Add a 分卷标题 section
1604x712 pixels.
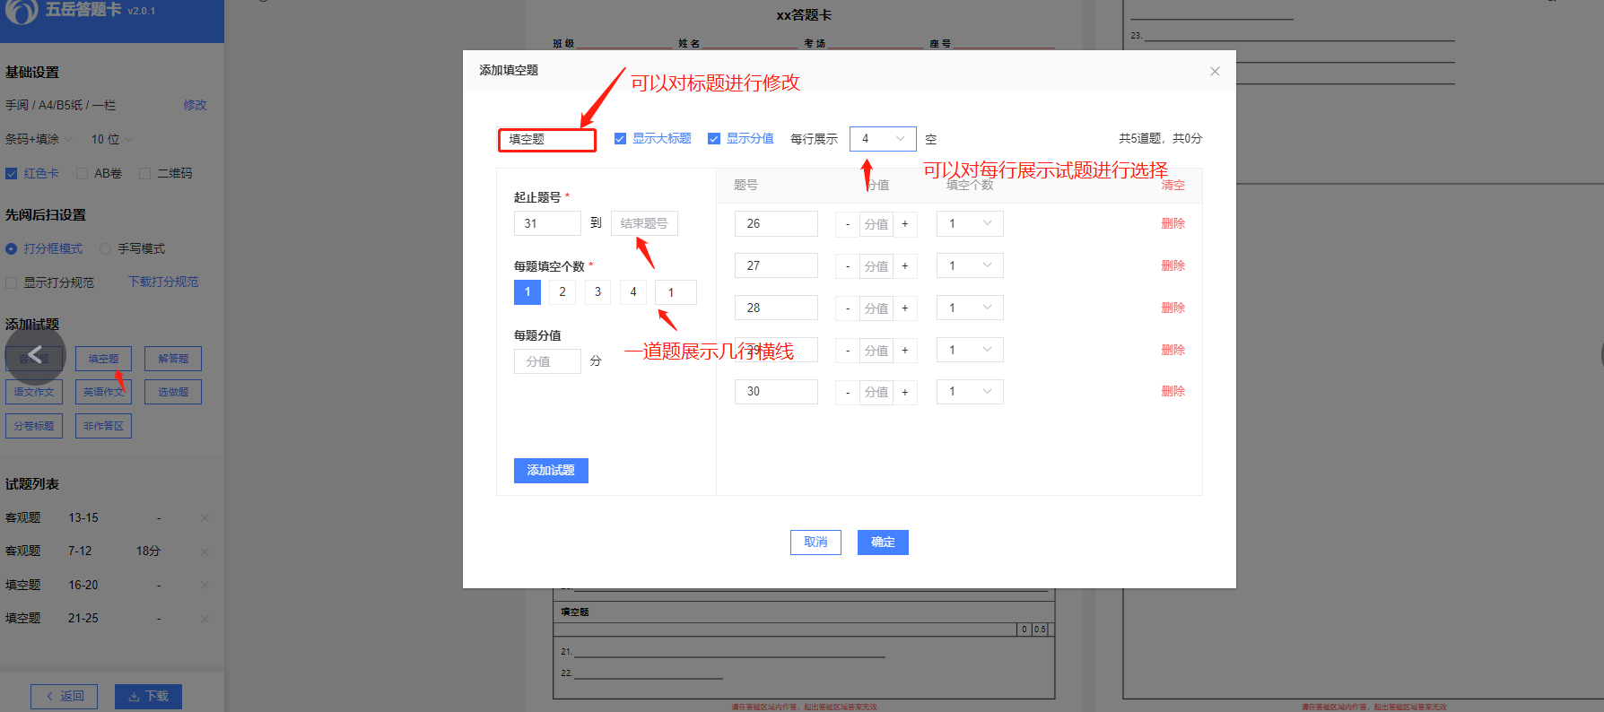pyautogui.click(x=34, y=426)
